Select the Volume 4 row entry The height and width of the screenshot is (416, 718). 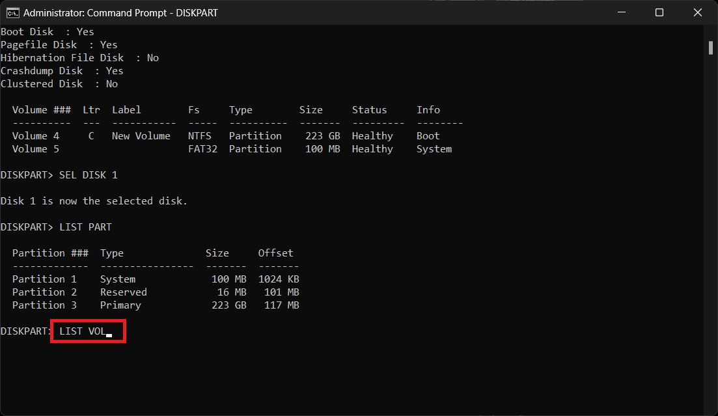[36, 136]
